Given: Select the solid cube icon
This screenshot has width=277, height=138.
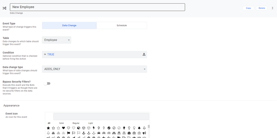Looking at the screenshot, I should (x=79, y=128).
